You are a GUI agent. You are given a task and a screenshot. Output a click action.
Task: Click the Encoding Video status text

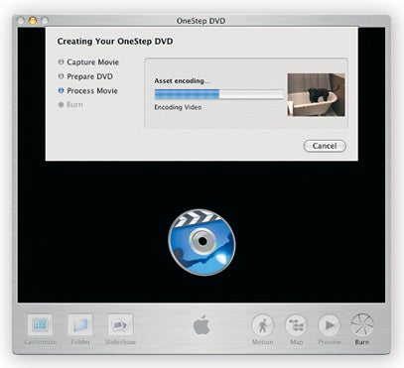(x=178, y=107)
